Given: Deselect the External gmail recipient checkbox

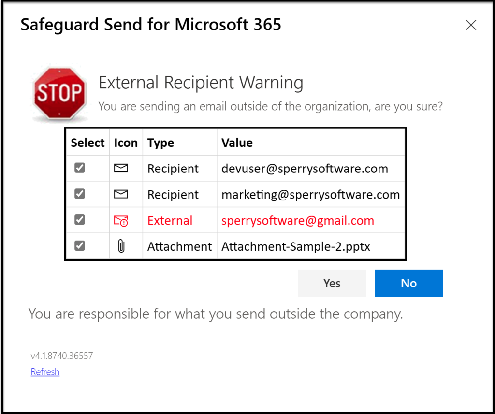Looking at the screenshot, I should [x=80, y=220].
